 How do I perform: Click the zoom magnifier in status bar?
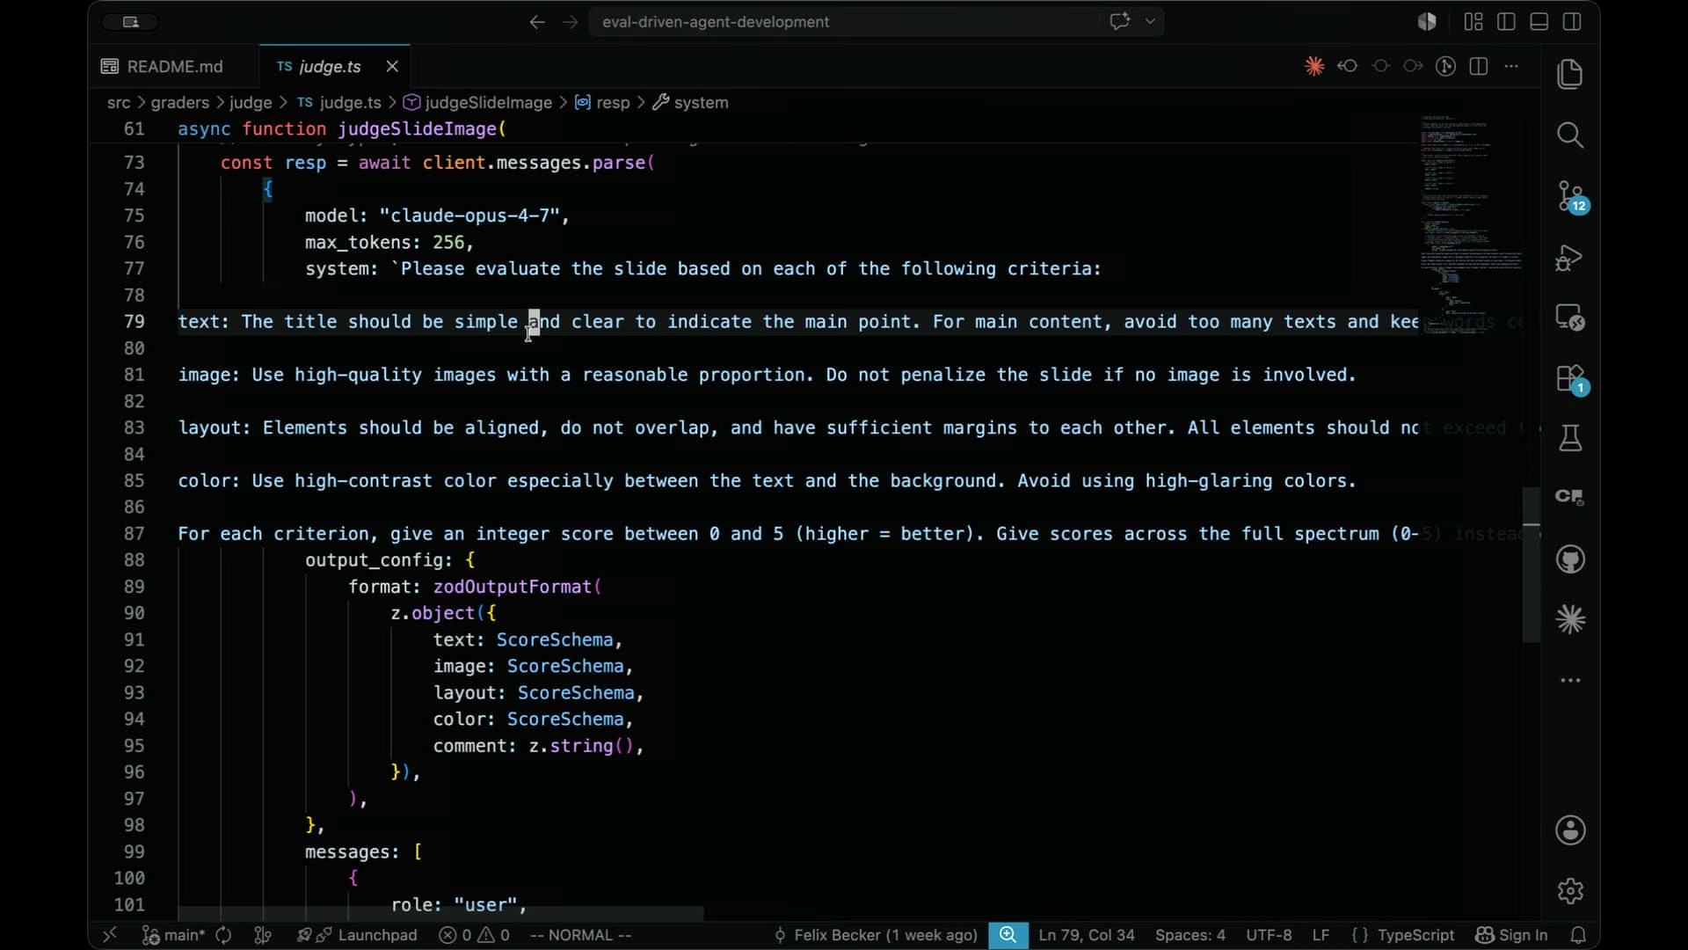pos(1008,935)
